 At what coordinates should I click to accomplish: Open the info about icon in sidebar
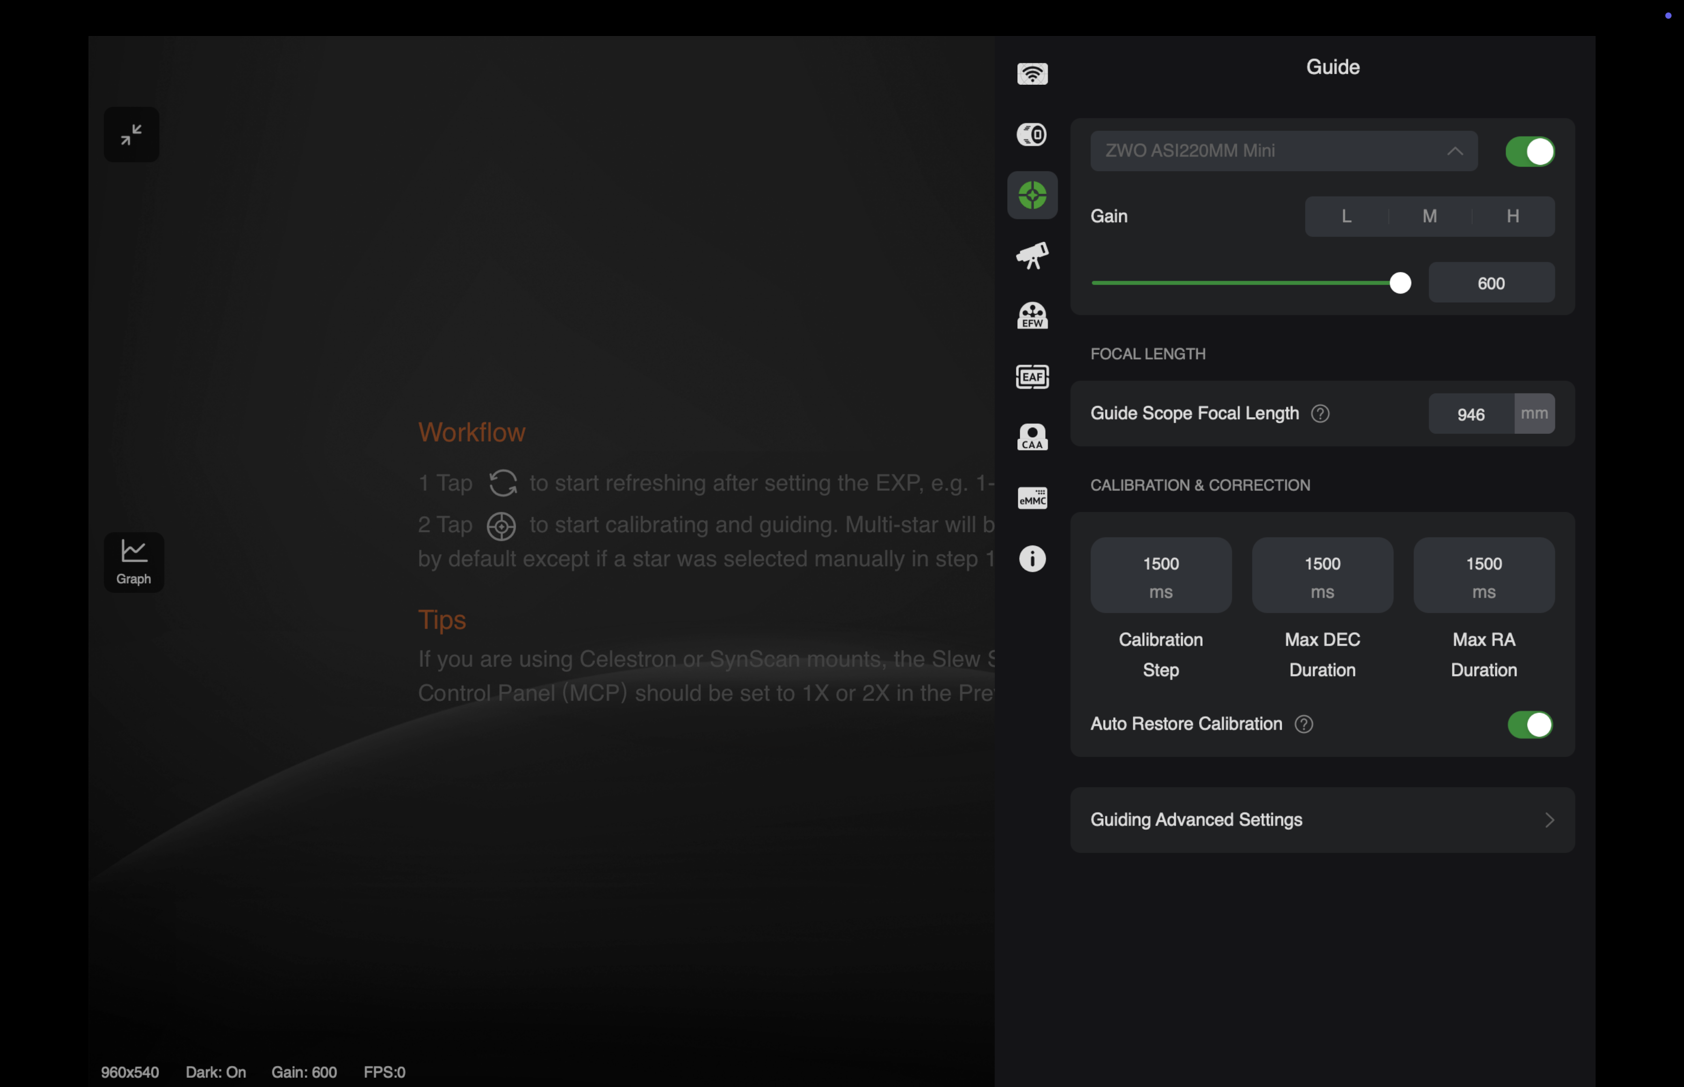pos(1032,558)
